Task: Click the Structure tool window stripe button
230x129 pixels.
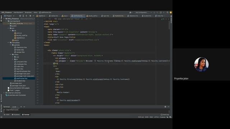Action: click(x=1, y=98)
